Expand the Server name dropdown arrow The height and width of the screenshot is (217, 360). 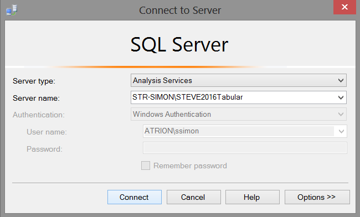tap(341, 97)
